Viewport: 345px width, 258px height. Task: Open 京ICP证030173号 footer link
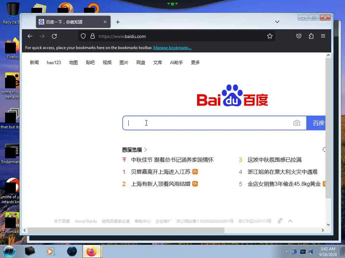pyautogui.click(x=255, y=221)
